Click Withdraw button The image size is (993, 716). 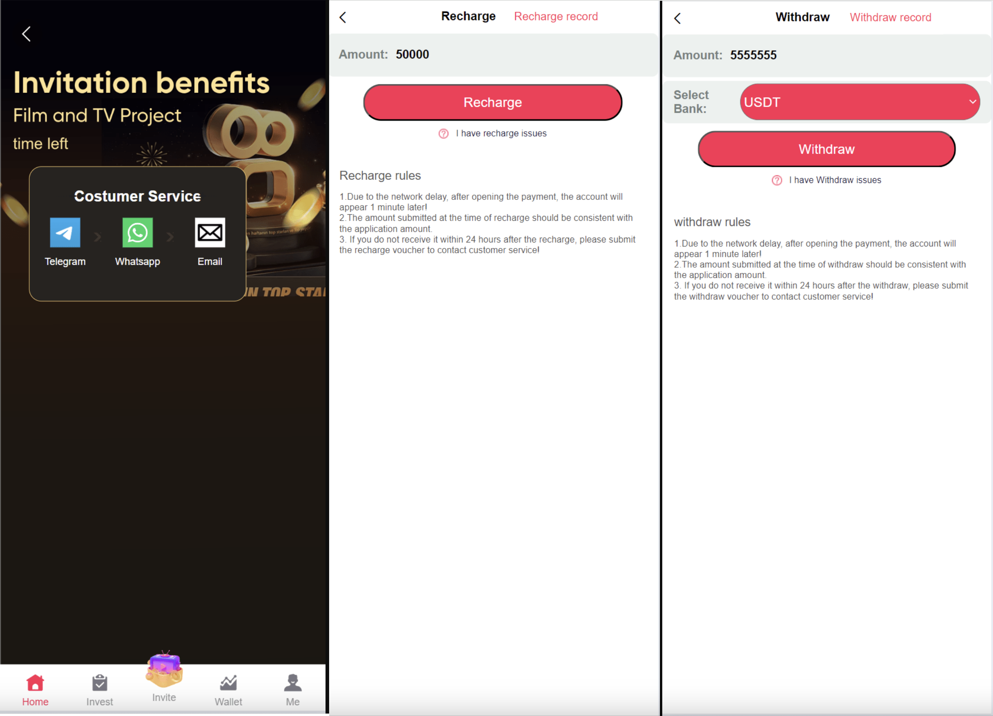826,149
